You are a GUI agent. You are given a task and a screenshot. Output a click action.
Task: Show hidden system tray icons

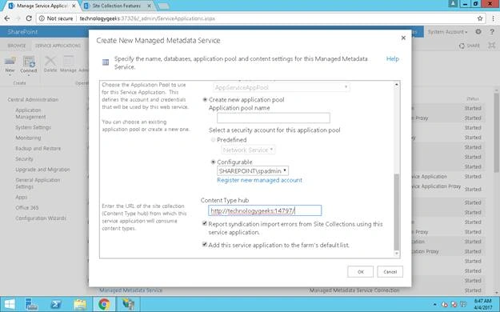pos(434,305)
